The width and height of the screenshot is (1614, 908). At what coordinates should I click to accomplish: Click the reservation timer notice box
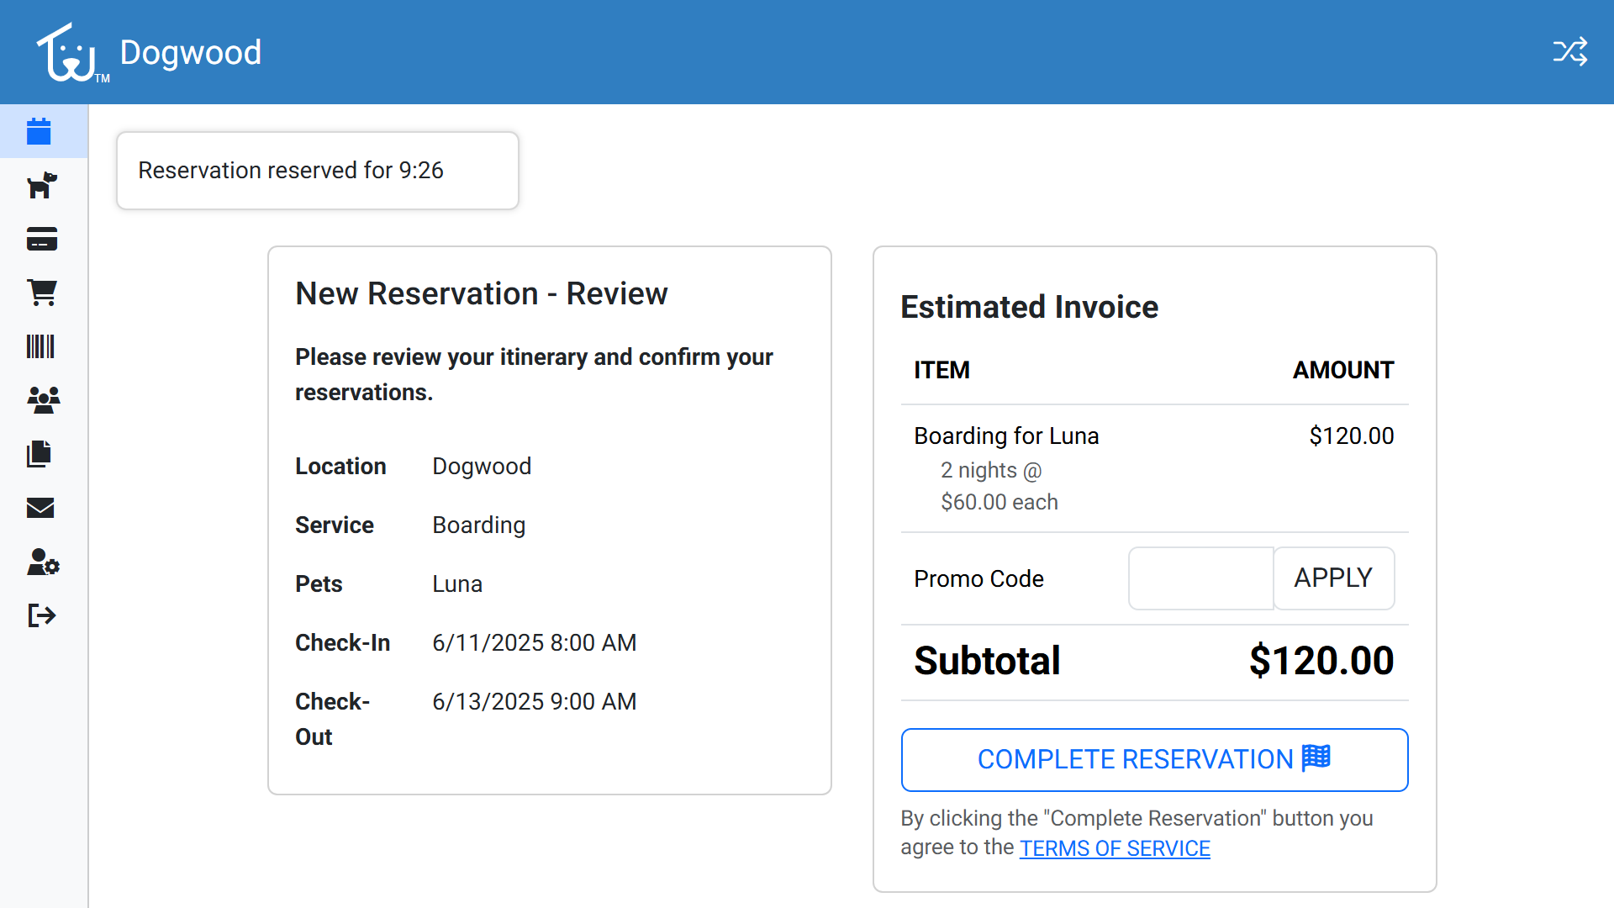click(x=318, y=171)
